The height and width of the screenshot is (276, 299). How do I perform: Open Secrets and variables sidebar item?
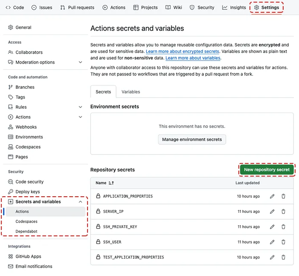(x=45, y=202)
